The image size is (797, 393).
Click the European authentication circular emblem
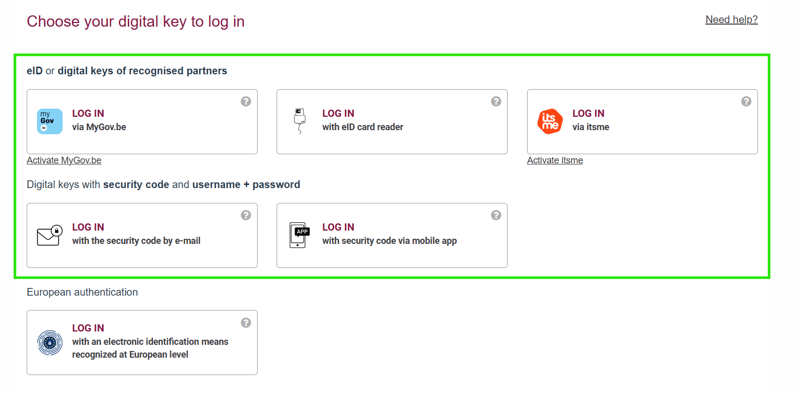[x=50, y=342]
